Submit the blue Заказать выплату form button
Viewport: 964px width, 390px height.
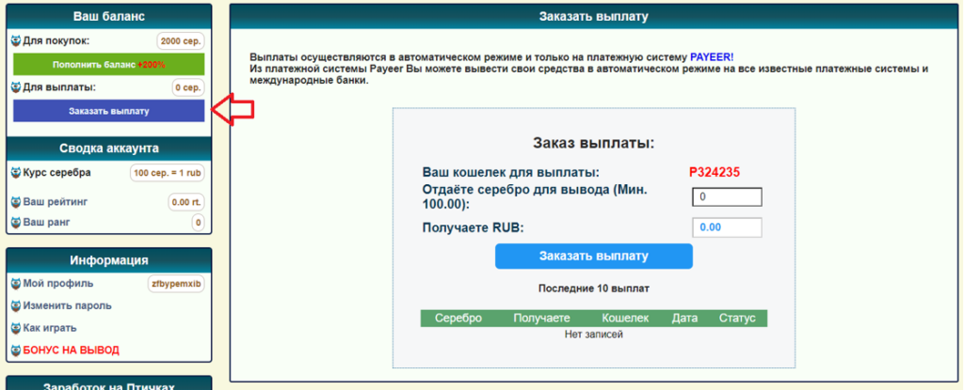[594, 257]
